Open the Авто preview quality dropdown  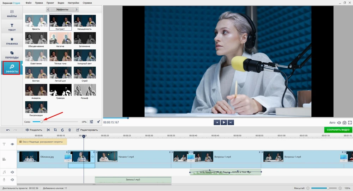pos(332,123)
